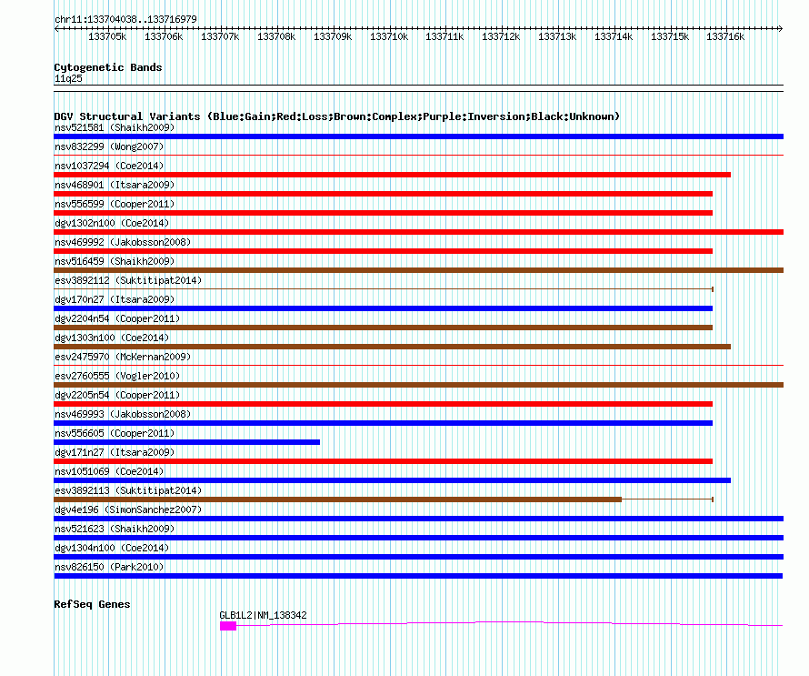The width and height of the screenshot is (809, 676).
Task: Click the red nsv468901 loss bar
Action: tap(384, 194)
